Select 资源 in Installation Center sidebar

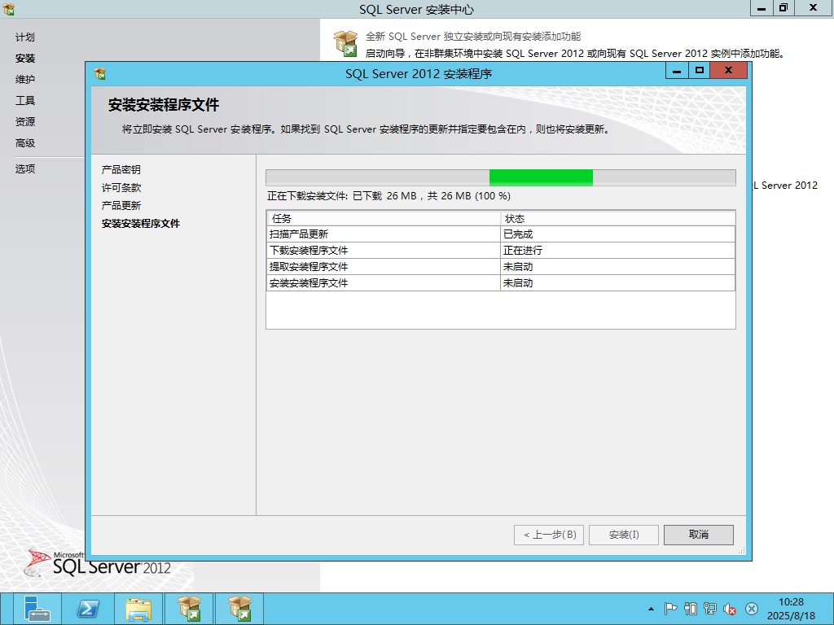(x=25, y=122)
